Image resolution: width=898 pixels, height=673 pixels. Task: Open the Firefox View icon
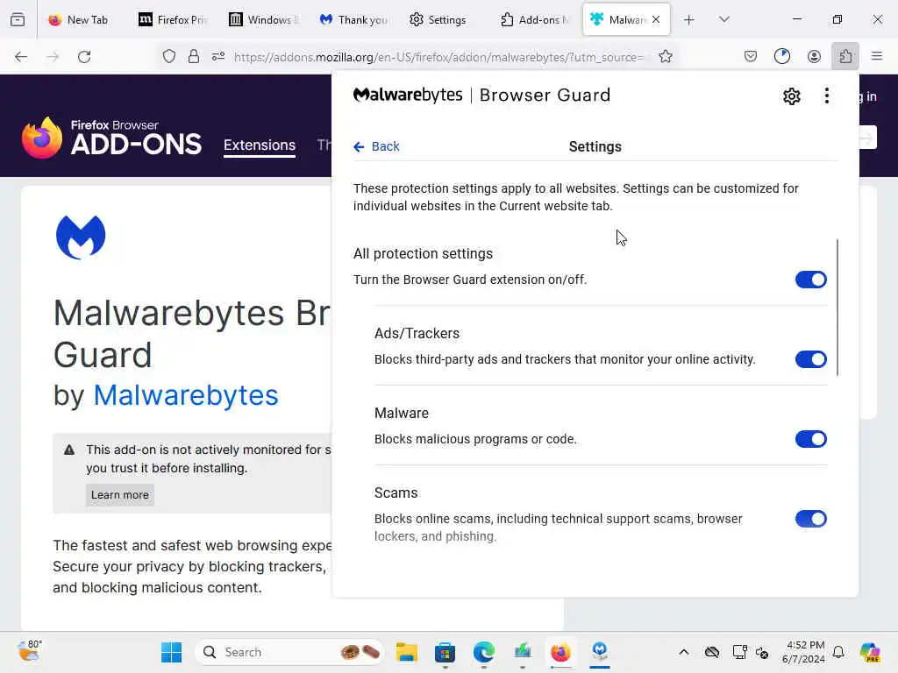point(18,20)
